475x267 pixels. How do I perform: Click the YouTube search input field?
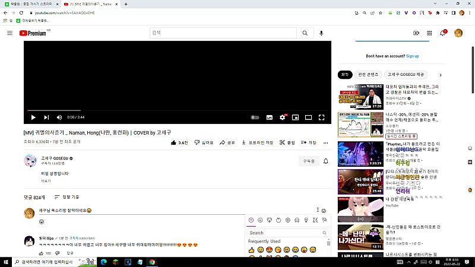(x=223, y=33)
